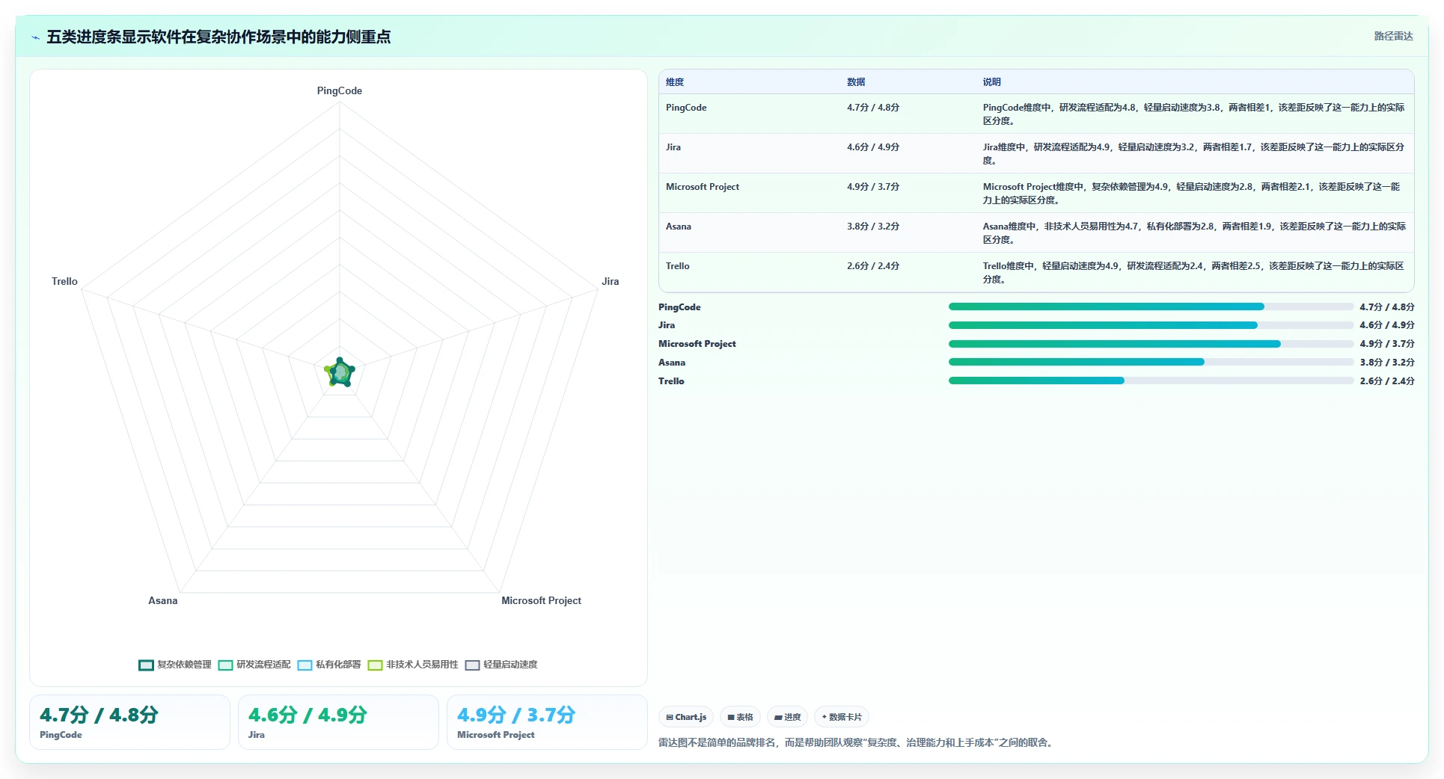The image size is (1444, 779).
Task: Click the Trello description text in table
Action: coord(1193,272)
